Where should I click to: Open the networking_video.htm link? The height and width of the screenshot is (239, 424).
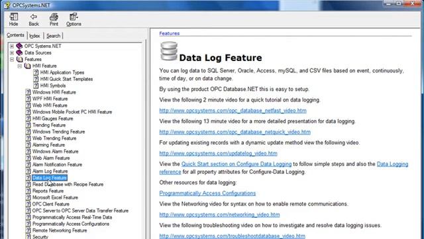click(x=219, y=214)
